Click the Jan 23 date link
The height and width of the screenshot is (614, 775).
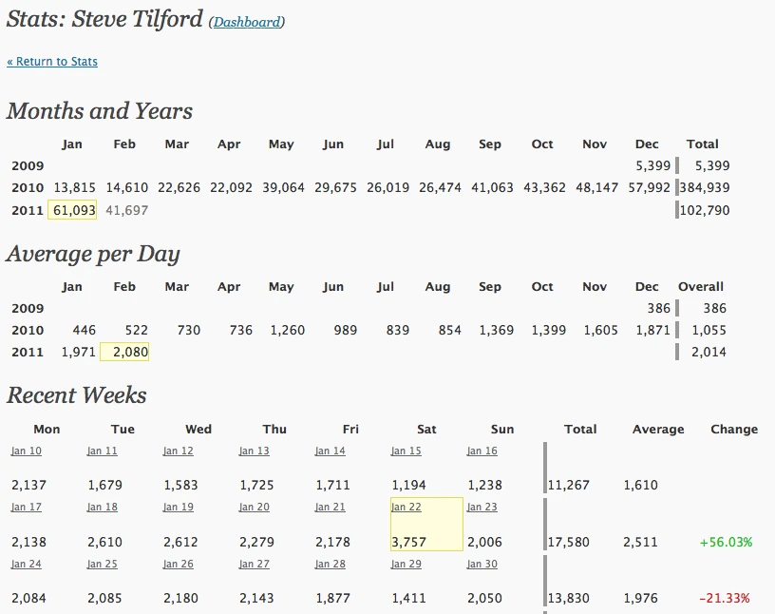pos(482,508)
